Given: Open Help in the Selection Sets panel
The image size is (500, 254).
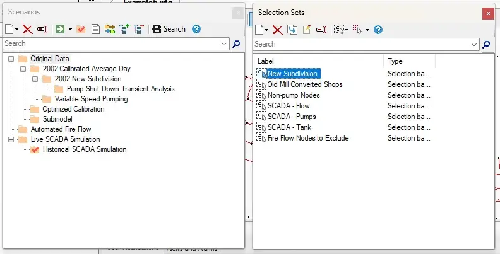Looking at the screenshot, I should 378,30.
